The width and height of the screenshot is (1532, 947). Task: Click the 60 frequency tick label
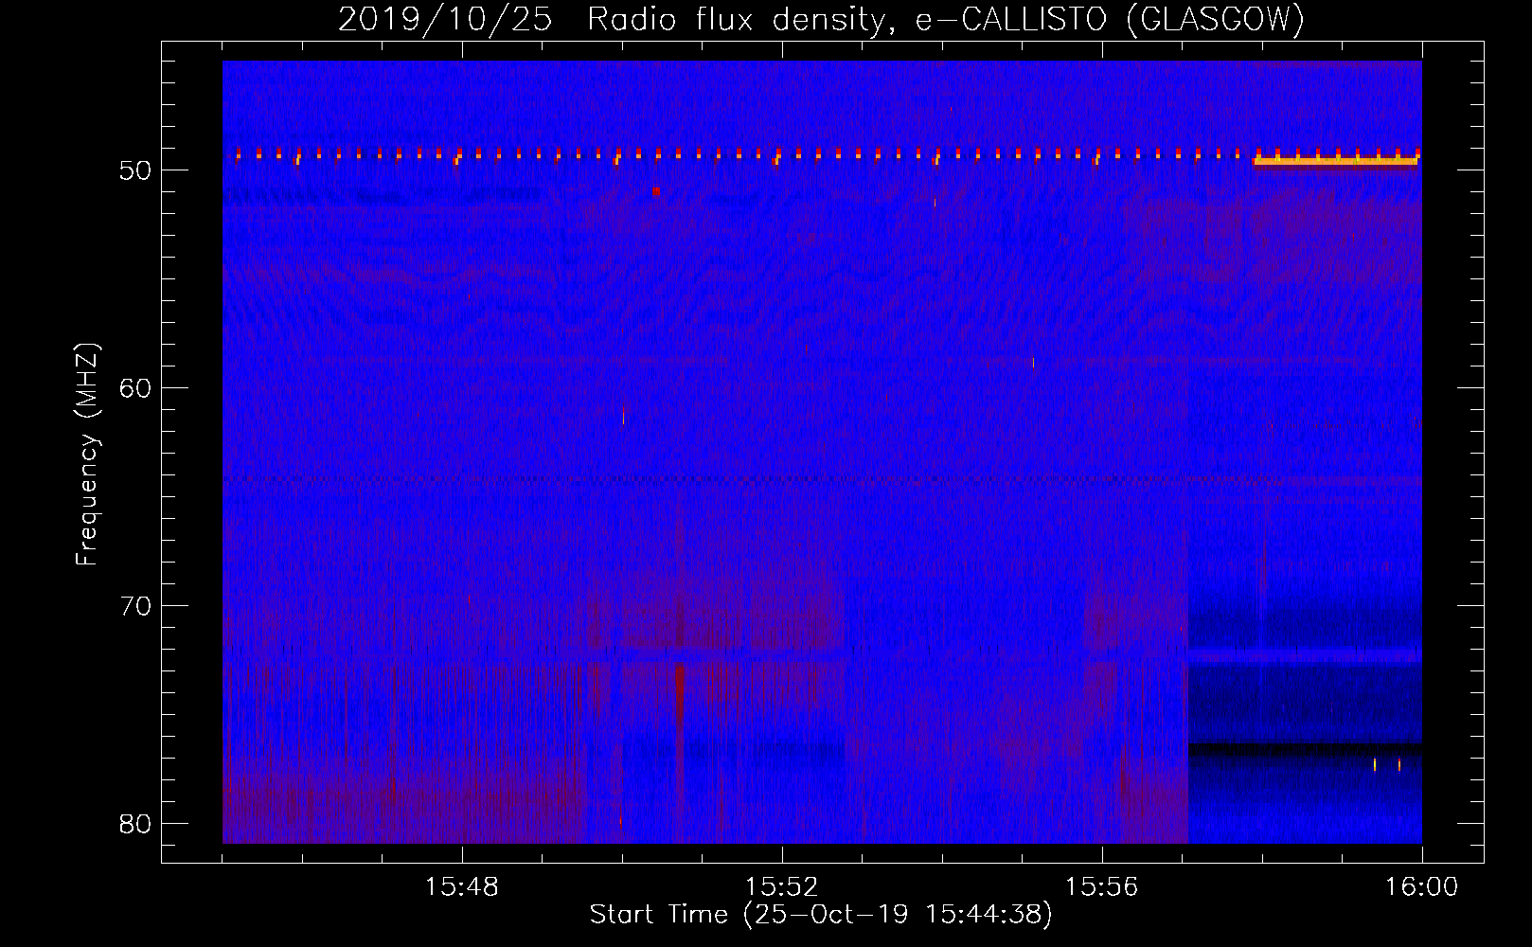point(135,388)
